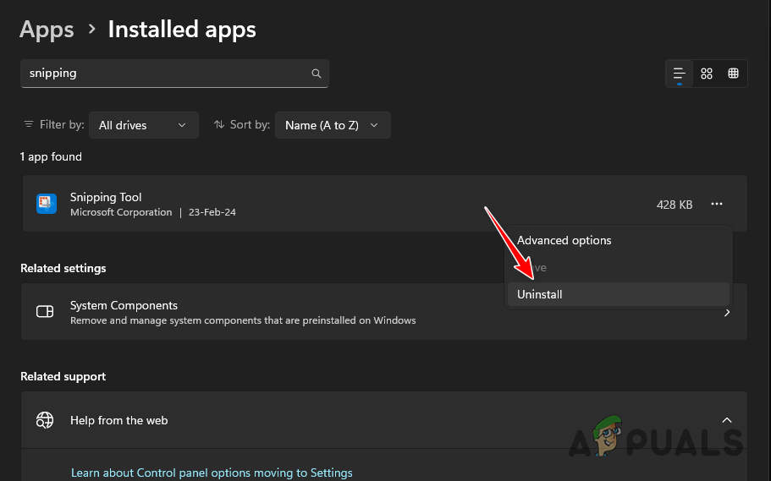Click the 428 KB size value

[675, 205]
